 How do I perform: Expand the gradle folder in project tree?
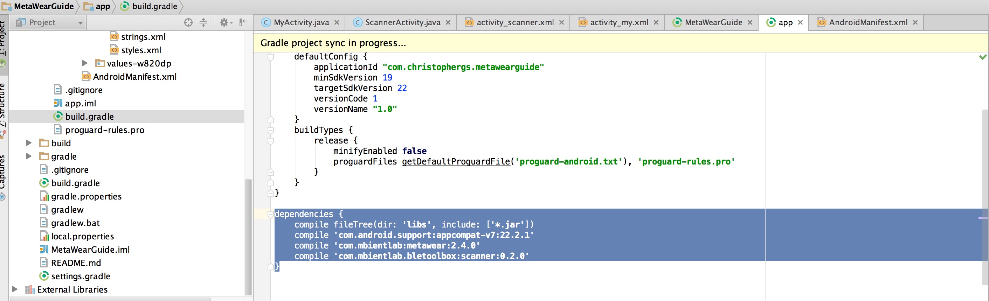(x=28, y=156)
